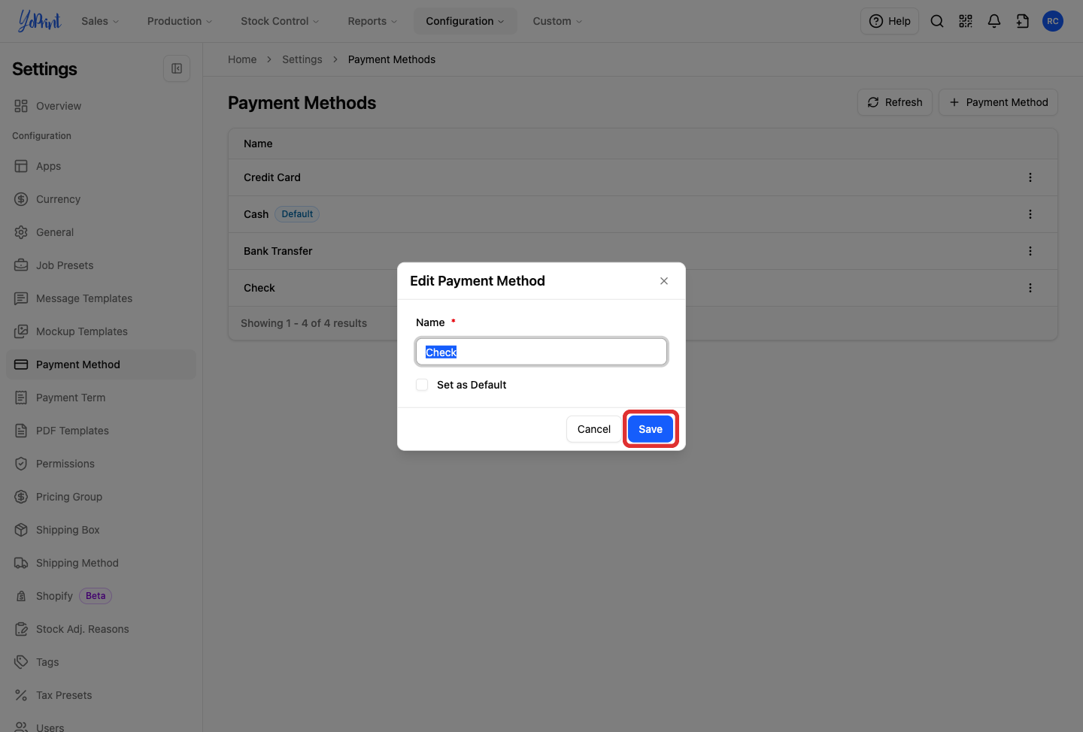Cancel editing the payment method

coord(594,429)
